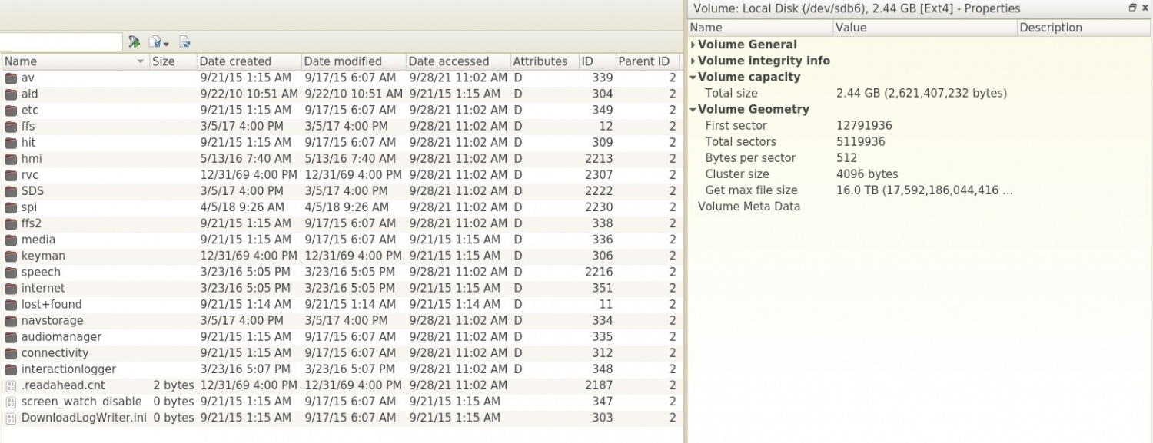
Task: Click the 4/5/18 9:26 AM modified date for spi
Action: coord(347,207)
